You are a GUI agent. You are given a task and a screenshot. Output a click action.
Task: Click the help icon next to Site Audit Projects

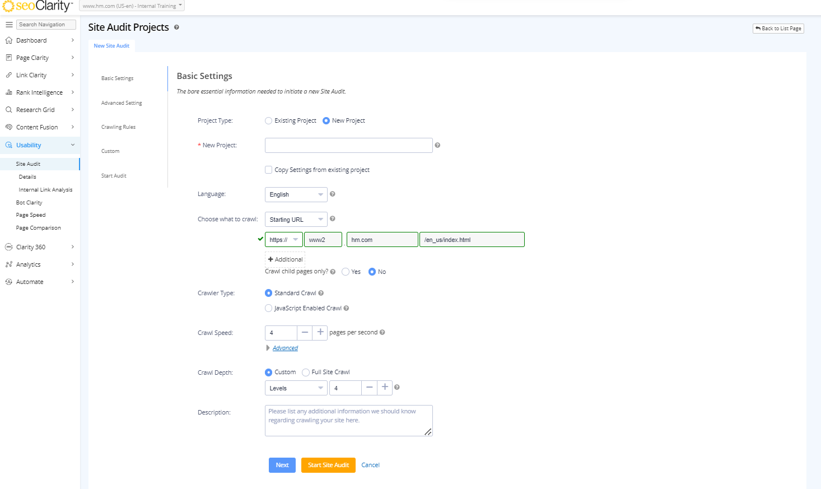click(x=176, y=27)
